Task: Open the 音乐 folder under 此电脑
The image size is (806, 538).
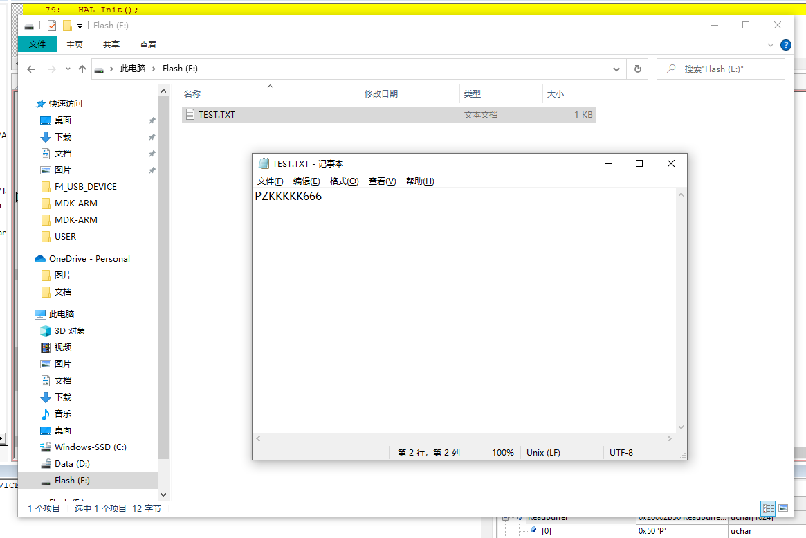Action: (x=63, y=413)
